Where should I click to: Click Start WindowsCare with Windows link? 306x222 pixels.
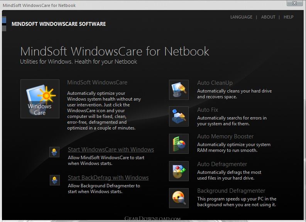tap(111, 150)
